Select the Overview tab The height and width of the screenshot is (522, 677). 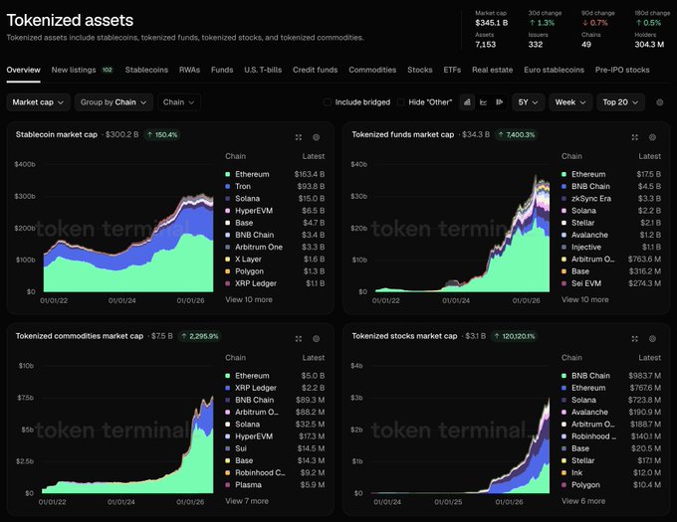click(x=23, y=70)
